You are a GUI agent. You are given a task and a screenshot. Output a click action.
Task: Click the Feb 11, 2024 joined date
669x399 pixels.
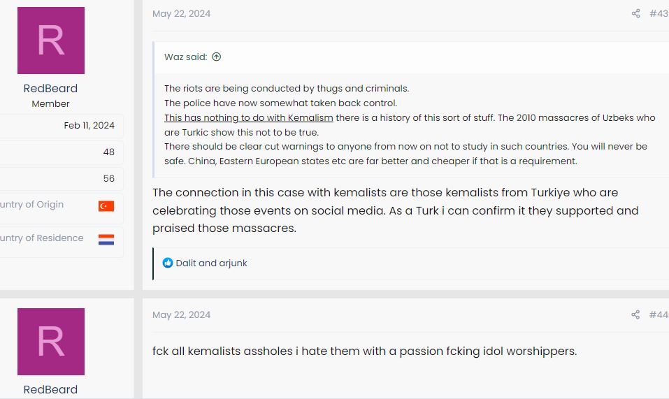89,126
